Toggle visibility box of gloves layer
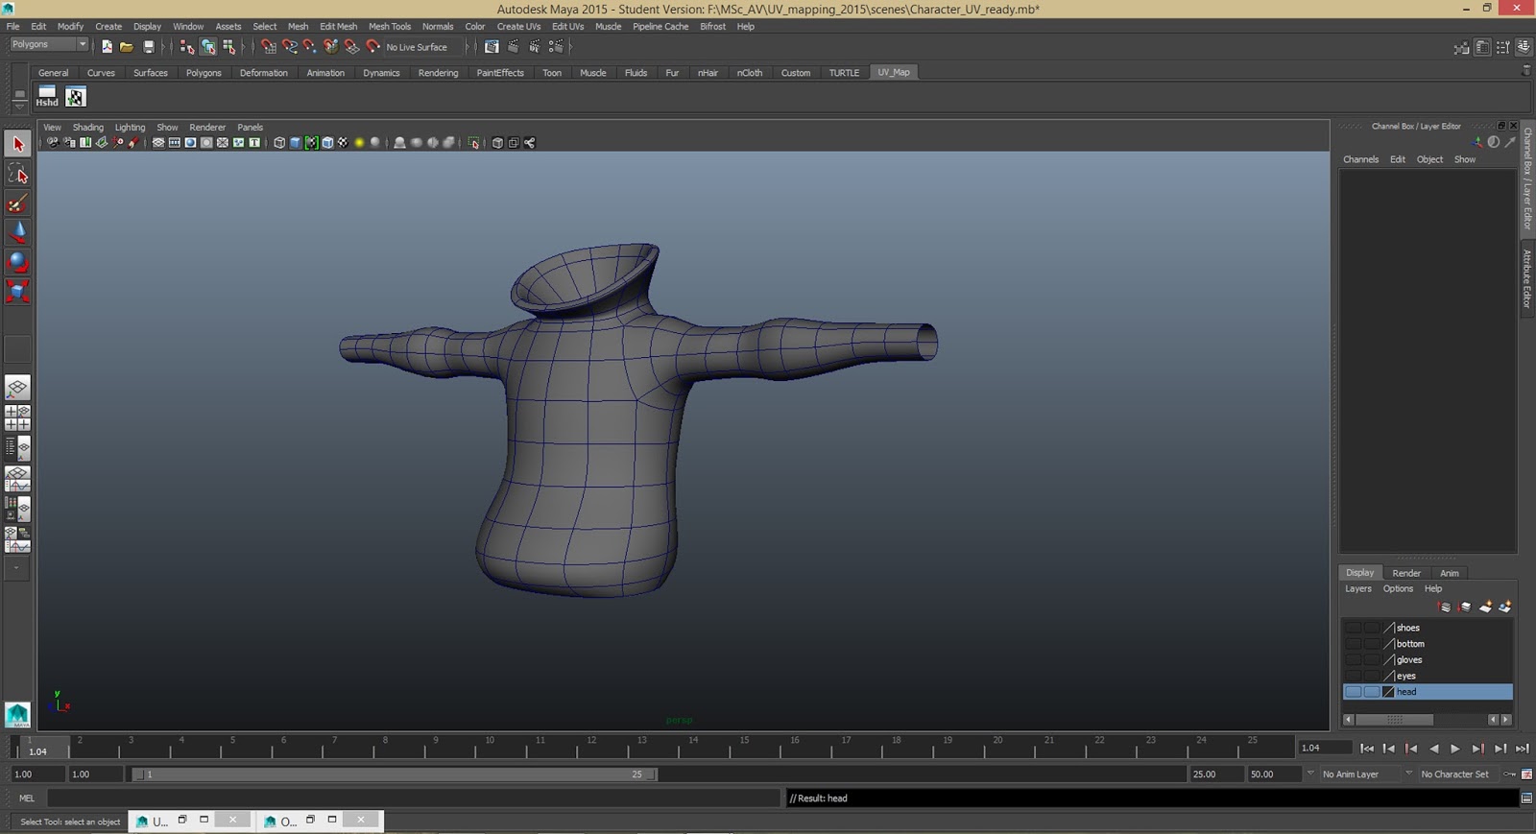The height and width of the screenshot is (834, 1536). pyautogui.click(x=1353, y=660)
